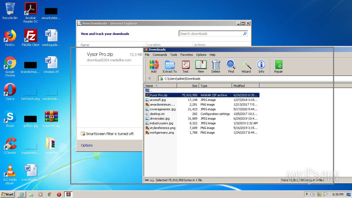Open Opera desktop shortcut
Viewport: 352px width, 198px height.
[x=10, y=92]
